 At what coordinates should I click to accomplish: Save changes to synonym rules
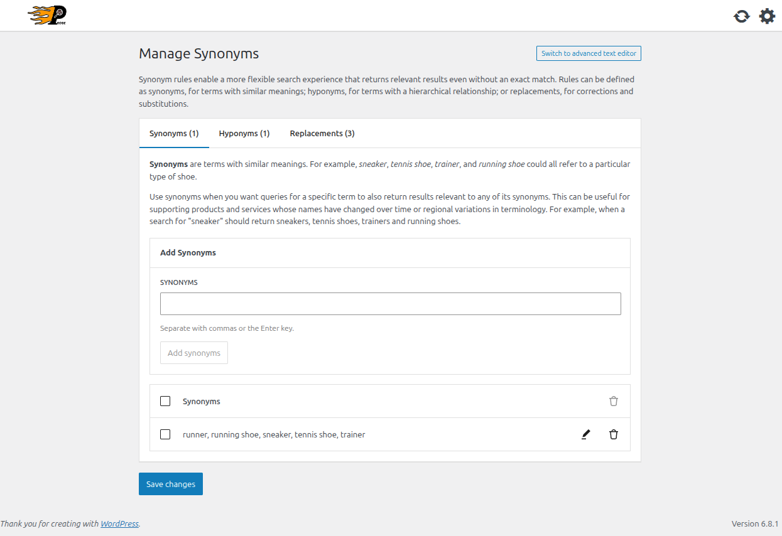point(171,484)
